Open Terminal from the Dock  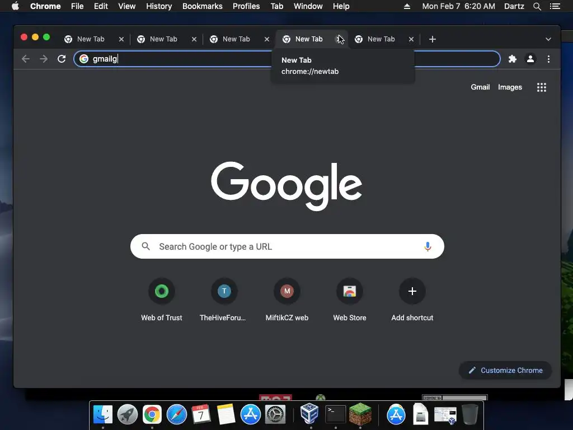(x=336, y=414)
